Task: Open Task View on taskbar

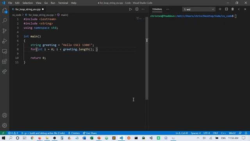Action: [24, 138]
